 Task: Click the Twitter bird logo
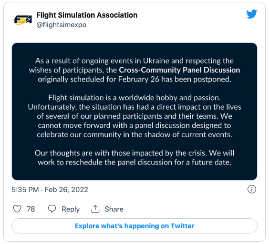click(x=252, y=14)
